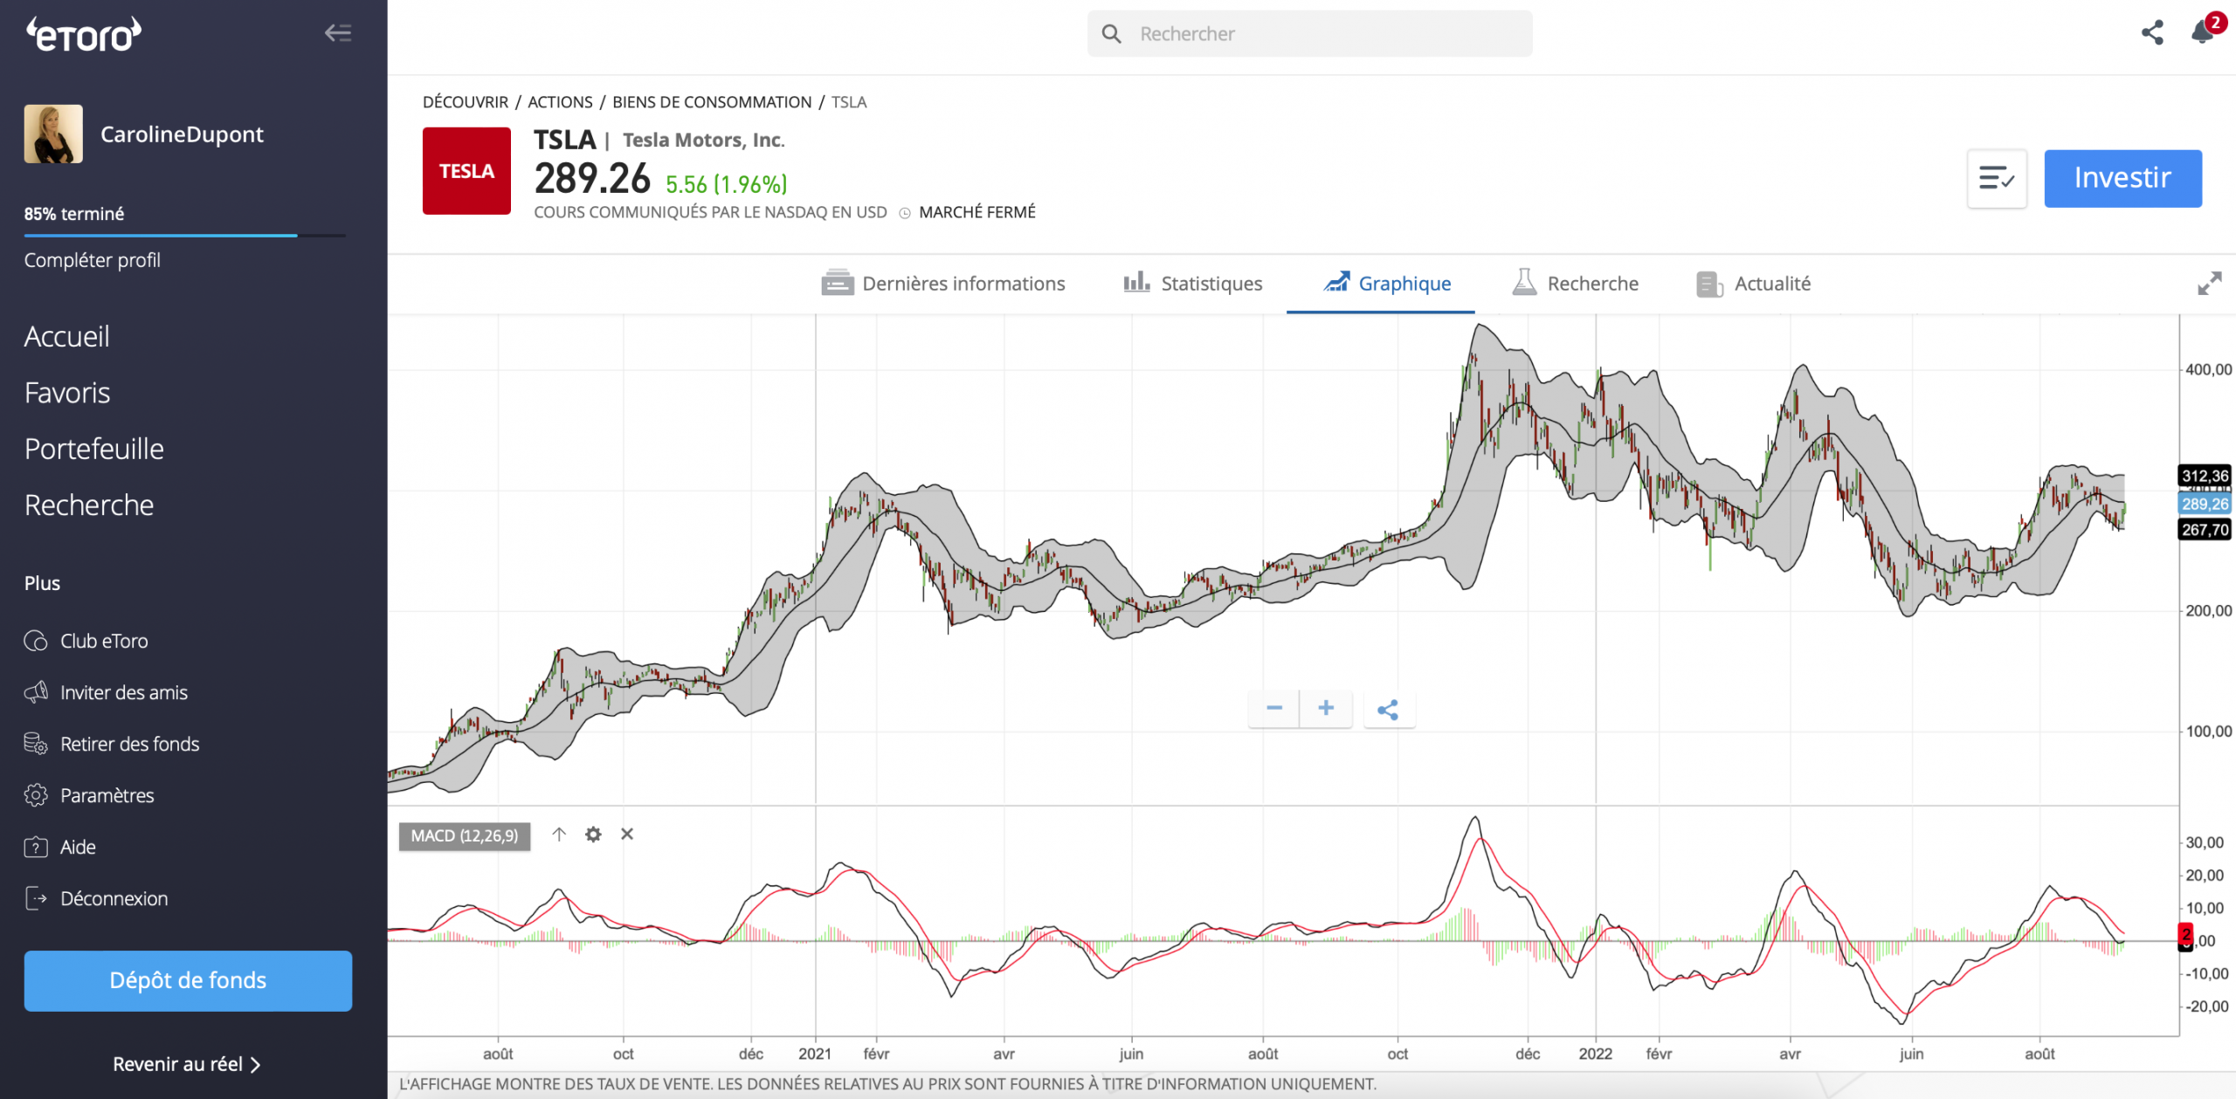The width and height of the screenshot is (2236, 1099).
Task: Click the Investir button
Action: (2122, 179)
